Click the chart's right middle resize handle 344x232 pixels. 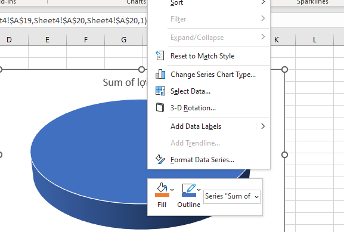(x=284, y=154)
